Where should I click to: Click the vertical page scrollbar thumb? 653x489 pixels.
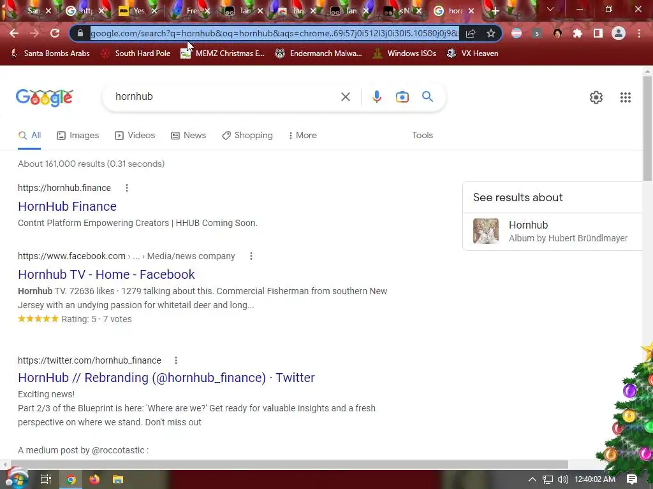(x=647, y=129)
